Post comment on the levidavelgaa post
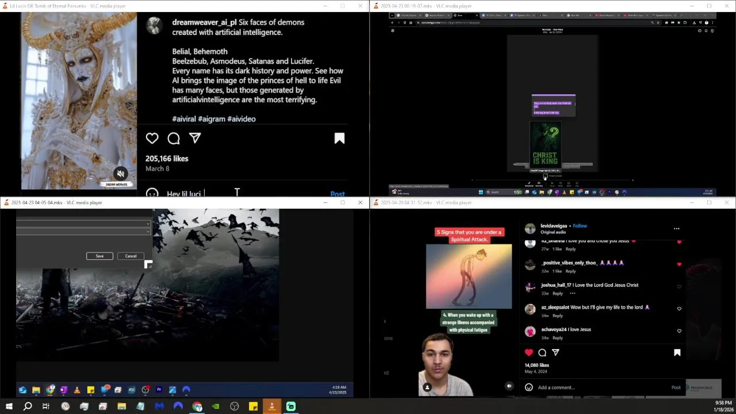This screenshot has height=414, width=736. coord(676,388)
